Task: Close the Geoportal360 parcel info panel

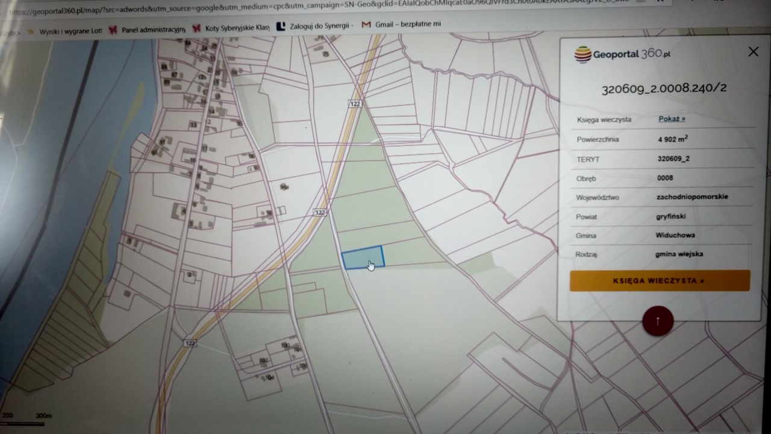Action: coord(753,52)
